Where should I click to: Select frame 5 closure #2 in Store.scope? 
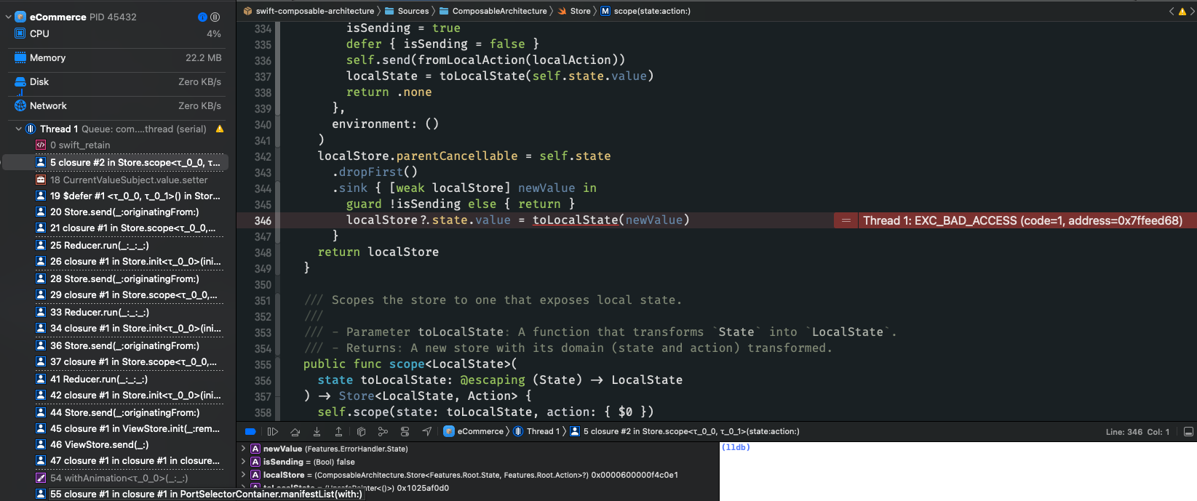click(x=116, y=162)
